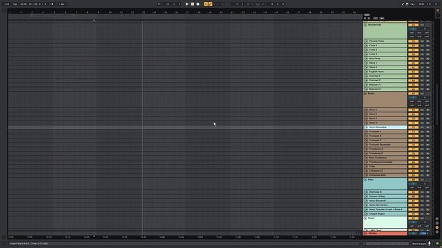Screen dimensions: 442x248
Task: Click the Set locator button
Action: [x=367, y=14]
